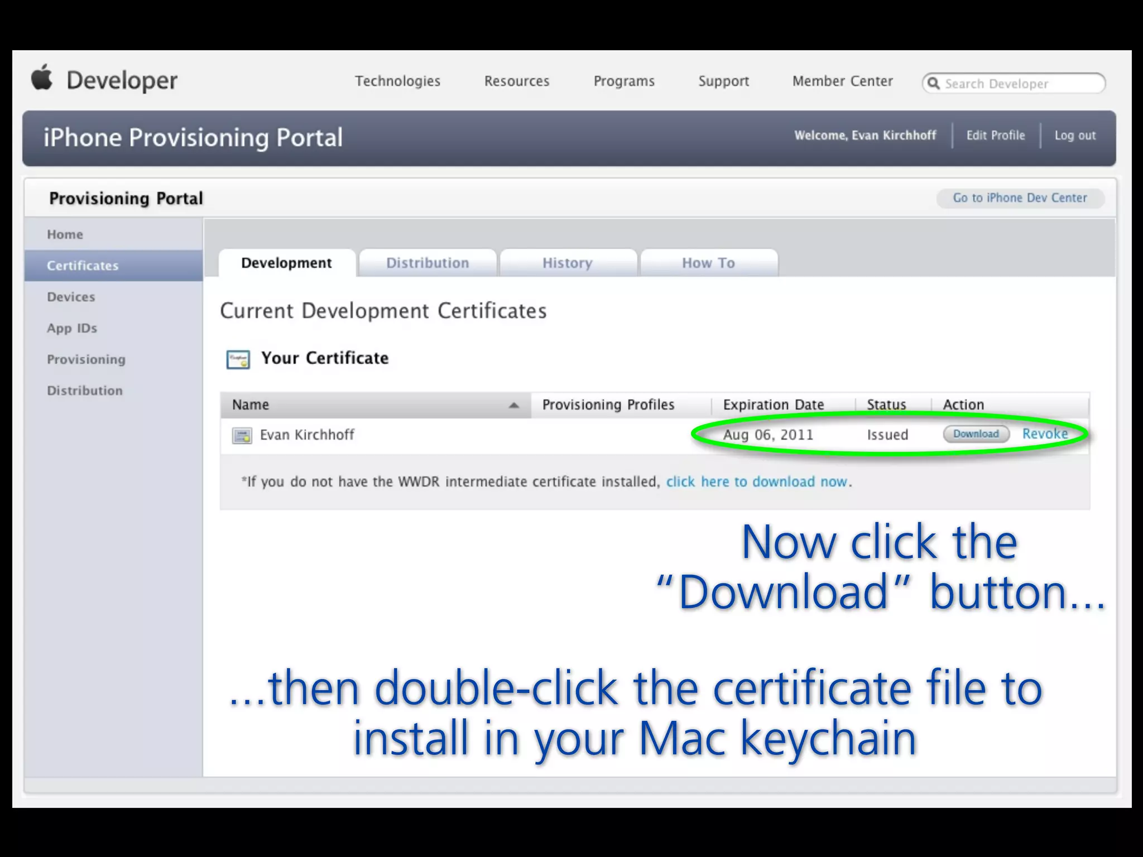Click the search magnifier icon

(x=934, y=84)
